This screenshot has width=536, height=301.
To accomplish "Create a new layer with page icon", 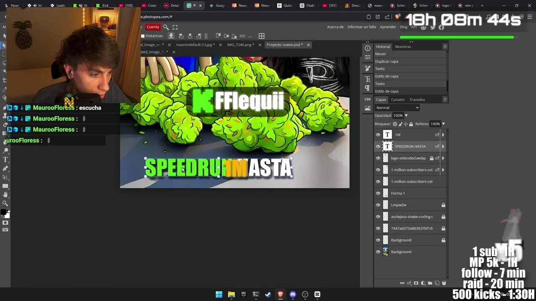I will point(437,283).
